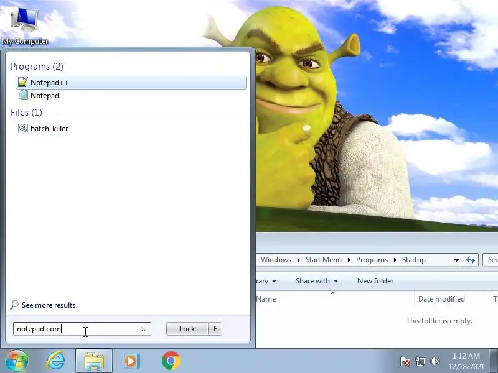The height and width of the screenshot is (373, 498).
Task: Expand arrow after Windows in address path
Action: point(299,260)
